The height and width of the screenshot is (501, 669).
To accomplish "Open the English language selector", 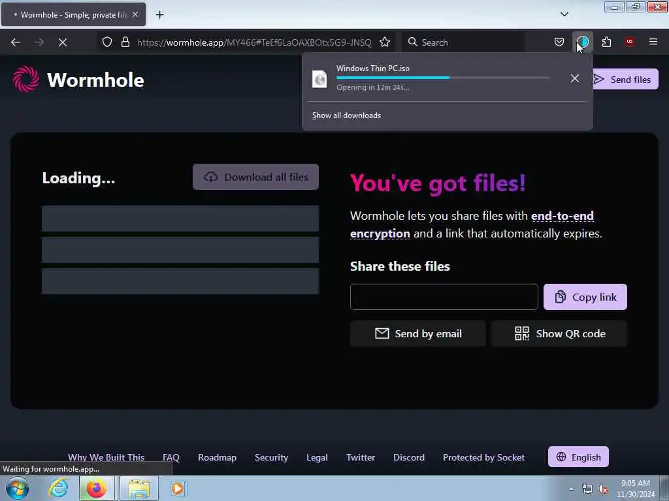I will 578,457.
